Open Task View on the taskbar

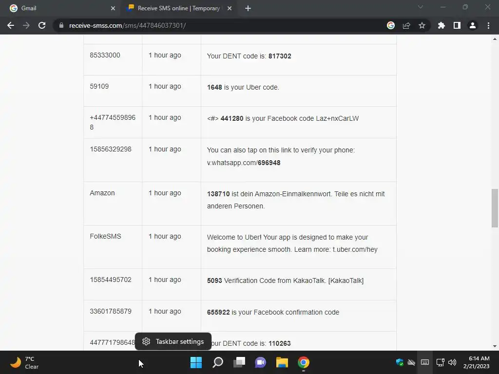pyautogui.click(x=239, y=362)
